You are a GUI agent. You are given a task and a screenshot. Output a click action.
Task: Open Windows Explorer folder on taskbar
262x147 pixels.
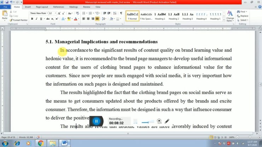[52, 143]
